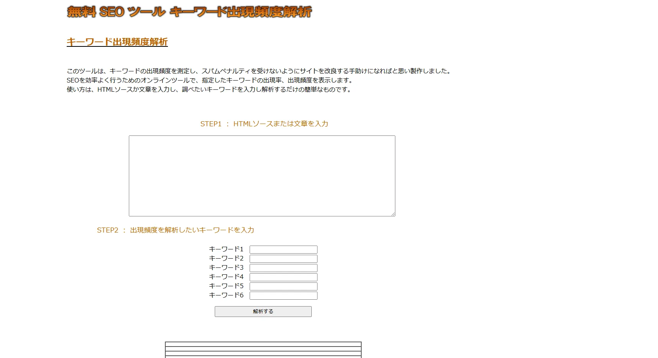Click the キーワード1 label
This screenshot has width=658, height=358.
point(226,249)
